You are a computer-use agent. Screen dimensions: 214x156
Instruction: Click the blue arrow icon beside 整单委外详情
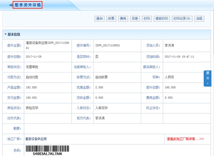click(11, 5)
